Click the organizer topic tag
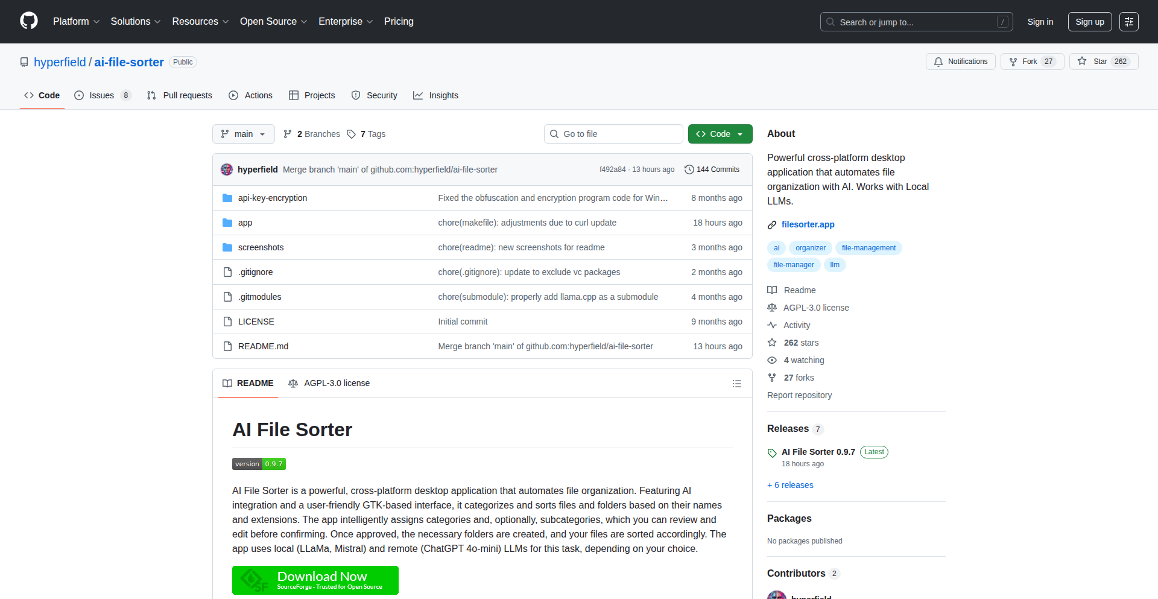 pyautogui.click(x=811, y=248)
